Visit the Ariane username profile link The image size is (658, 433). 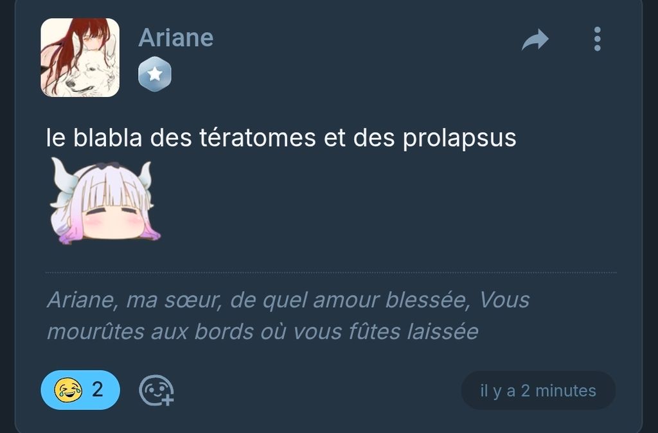click(176, 38)
